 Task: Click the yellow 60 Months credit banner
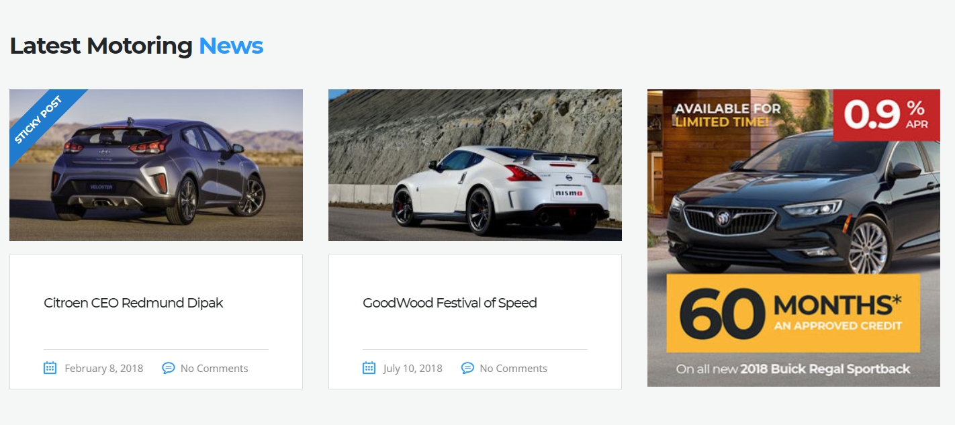[792, 313]
